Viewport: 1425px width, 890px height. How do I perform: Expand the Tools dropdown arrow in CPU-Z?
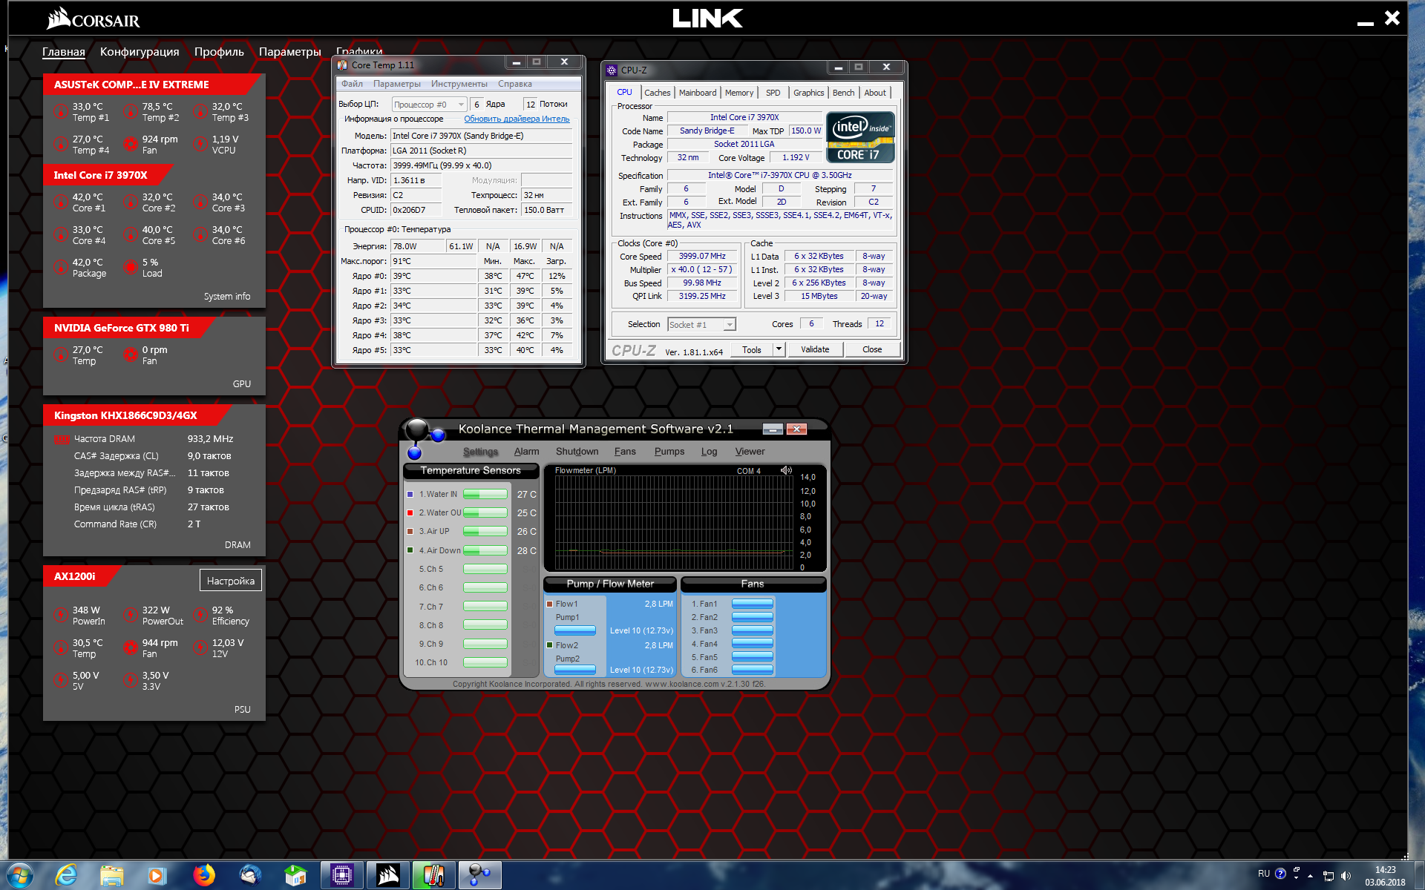(779, 349)
